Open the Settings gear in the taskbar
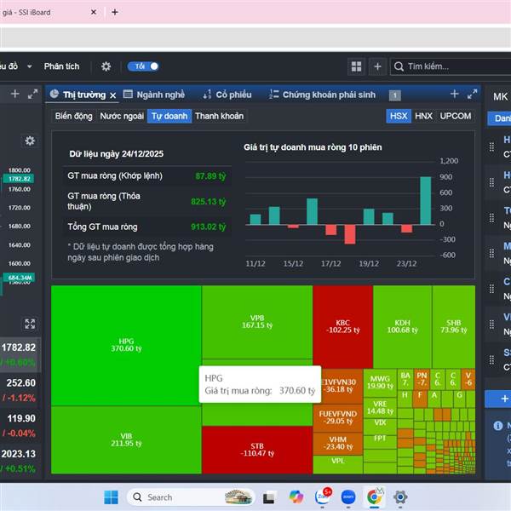The height and width of the screenshot is (511, 511). (x=400, y=497)
